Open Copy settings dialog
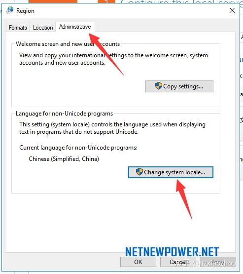The height and width of the screenshot is (274, 243). [179, 86]
